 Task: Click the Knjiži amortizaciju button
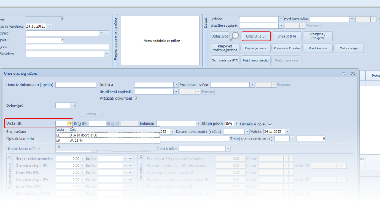point(256,60)
